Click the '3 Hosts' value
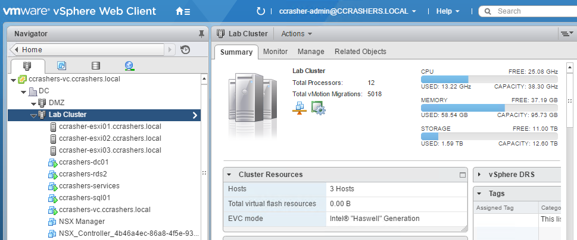 tap(342, 189)
